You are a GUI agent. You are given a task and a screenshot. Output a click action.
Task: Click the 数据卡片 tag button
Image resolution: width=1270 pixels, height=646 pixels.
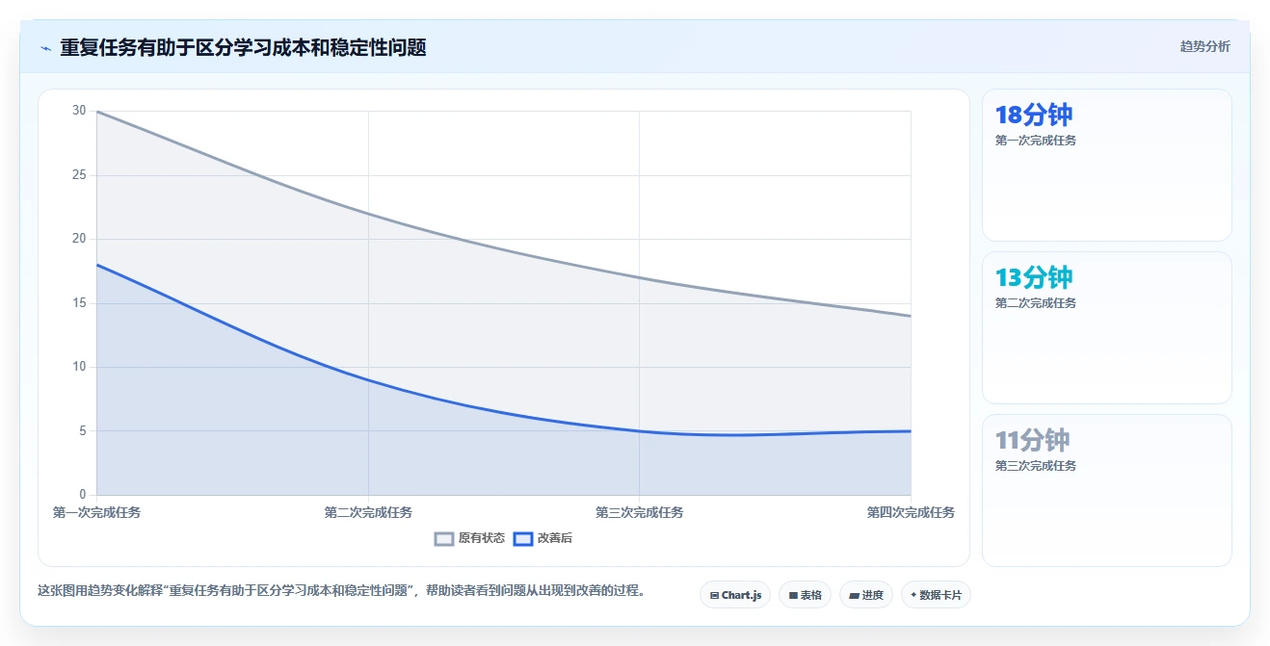tap(936, 595)
